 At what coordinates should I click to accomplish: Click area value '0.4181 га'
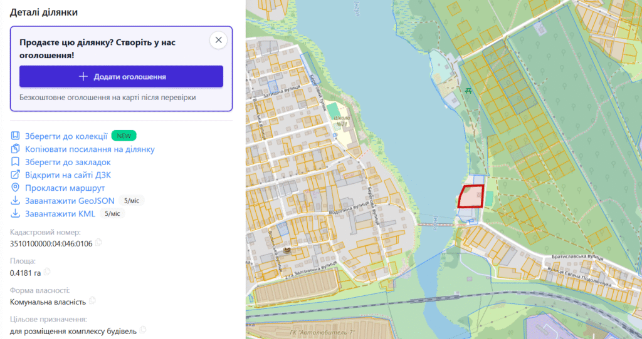point(25,273)
